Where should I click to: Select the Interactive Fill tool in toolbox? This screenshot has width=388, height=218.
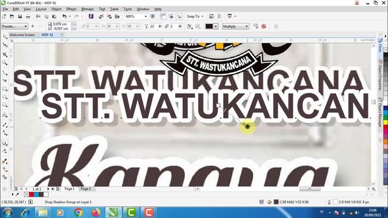coord(4,170)
